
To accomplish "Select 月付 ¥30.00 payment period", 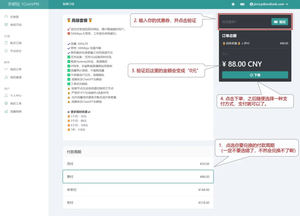I will point(138,164).
